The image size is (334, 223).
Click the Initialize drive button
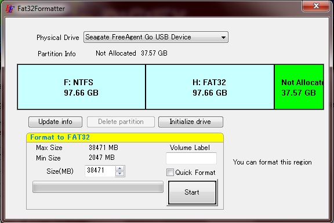190,122
